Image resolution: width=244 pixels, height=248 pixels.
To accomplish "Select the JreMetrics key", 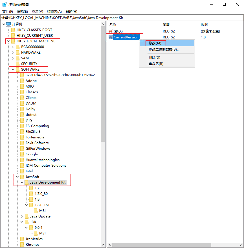I will (34, 239).
